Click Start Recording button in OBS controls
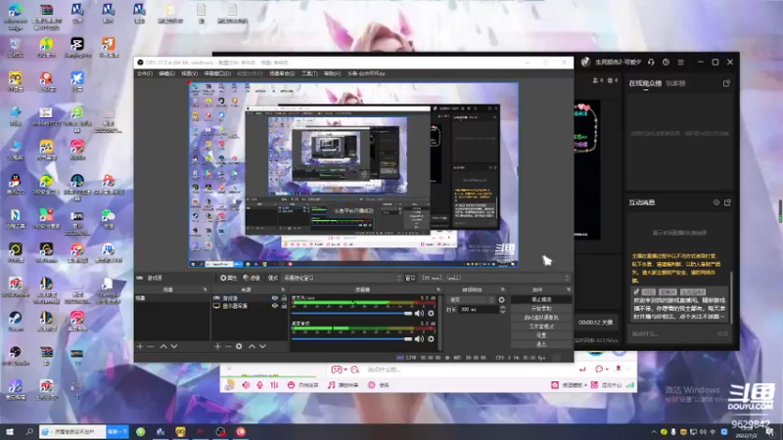Viewport: 783px width, 440px height. (541, 309)
